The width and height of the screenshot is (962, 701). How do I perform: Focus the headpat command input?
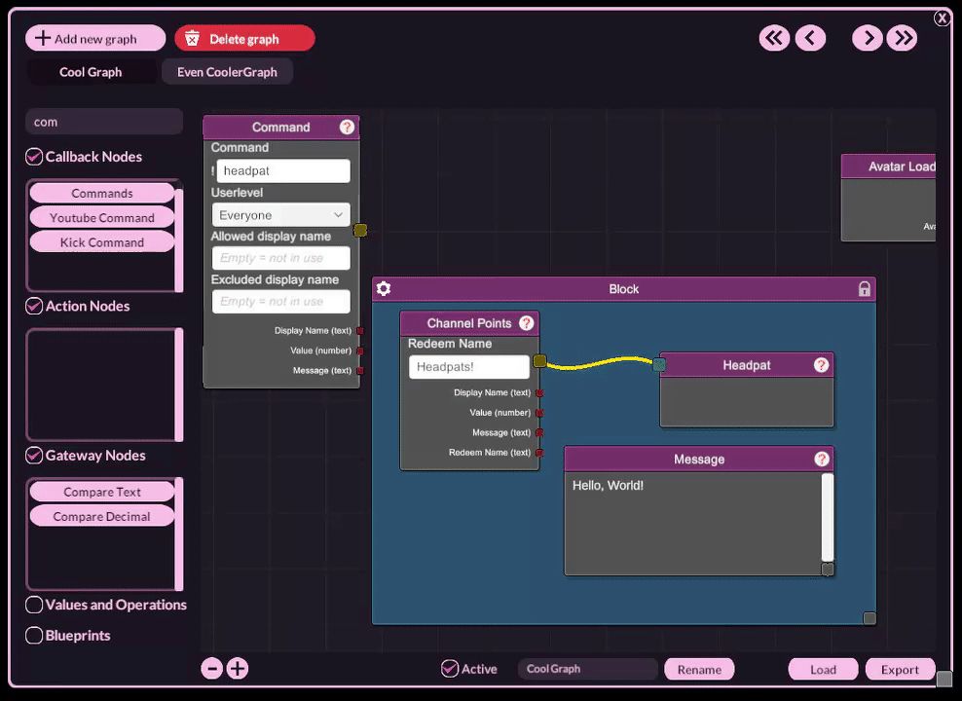283,170
